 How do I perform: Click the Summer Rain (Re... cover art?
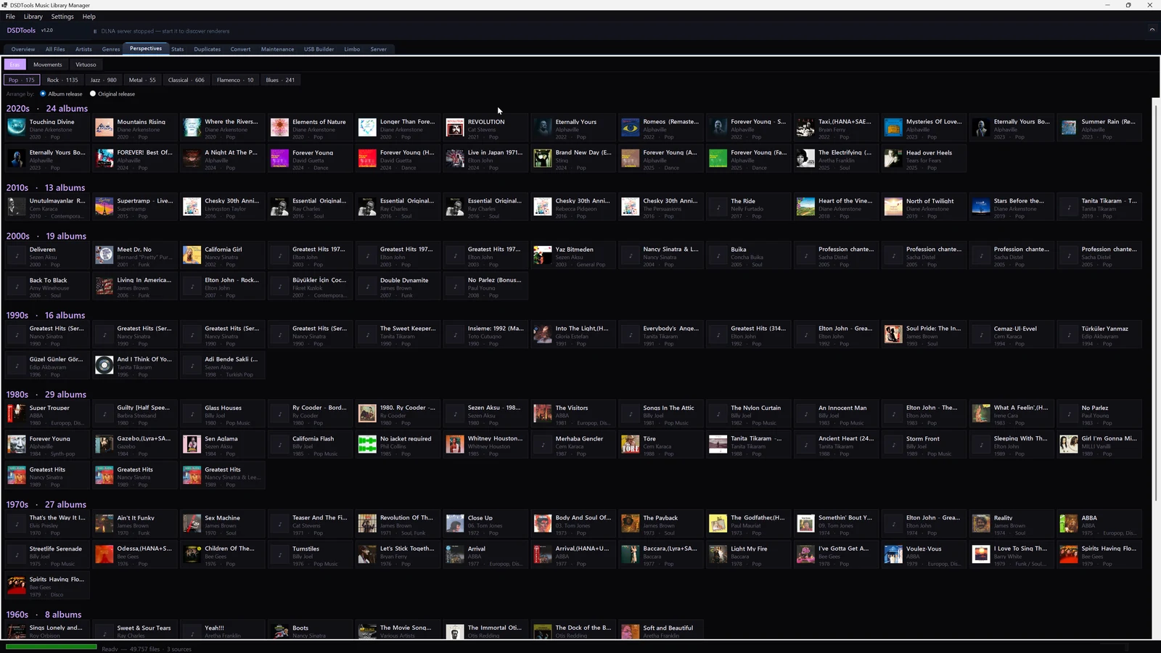coord(1068,128)
